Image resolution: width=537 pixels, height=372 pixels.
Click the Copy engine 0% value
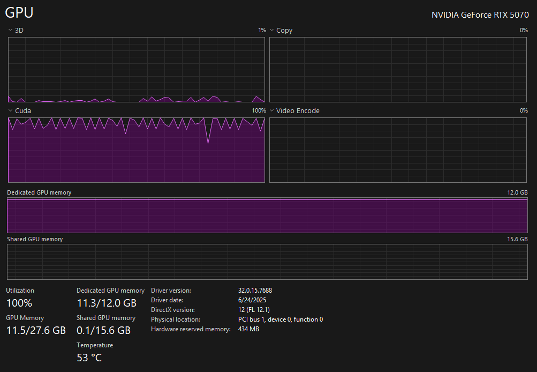pyautogui.click(x=524, y=30)
